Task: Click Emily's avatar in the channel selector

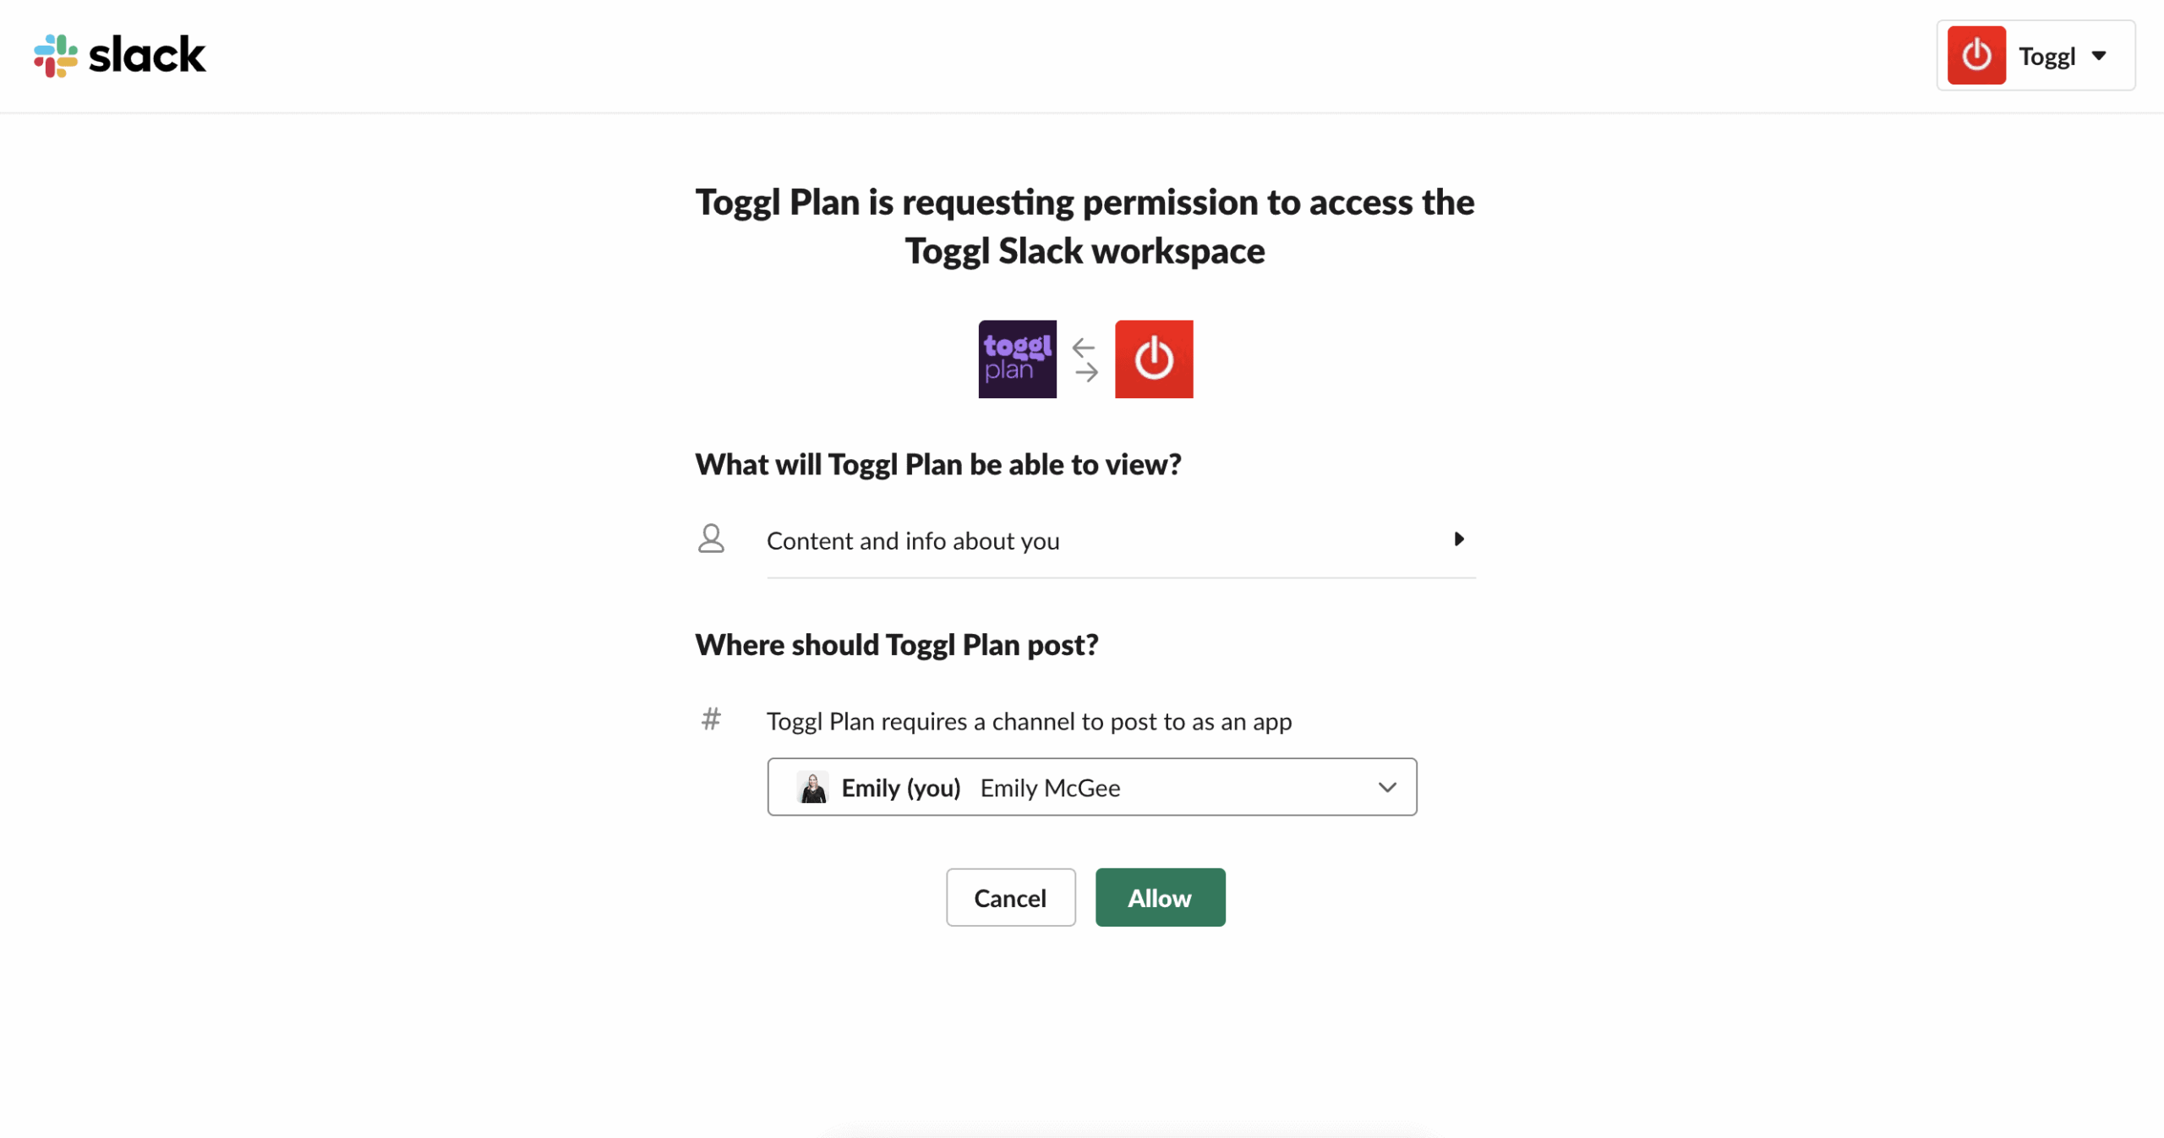Action: (x=812, y=787)
